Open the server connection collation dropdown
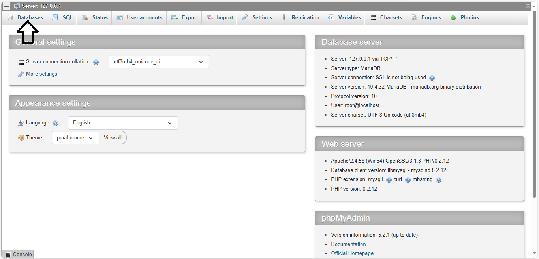 159,62
